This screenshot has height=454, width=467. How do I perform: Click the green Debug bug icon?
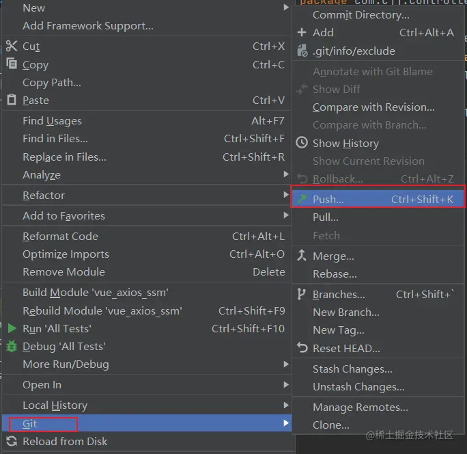(x=12, y=347)
